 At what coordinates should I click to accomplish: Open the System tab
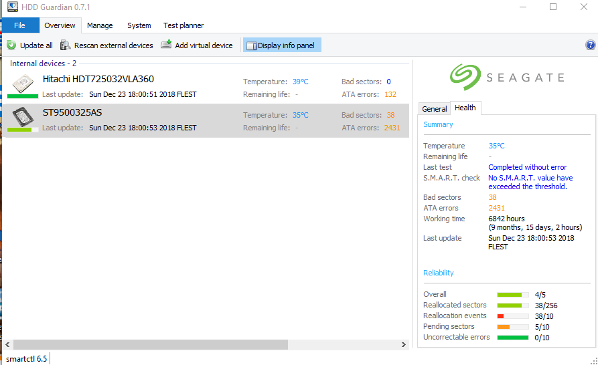(139, 25)
